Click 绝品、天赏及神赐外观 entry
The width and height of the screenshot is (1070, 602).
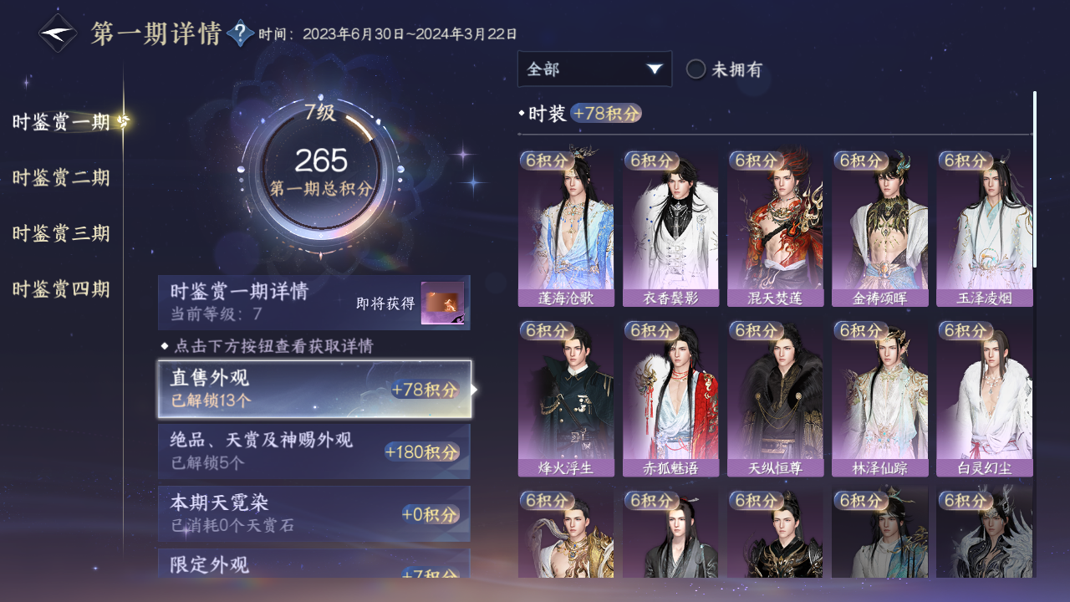click(x=314, y=451)
